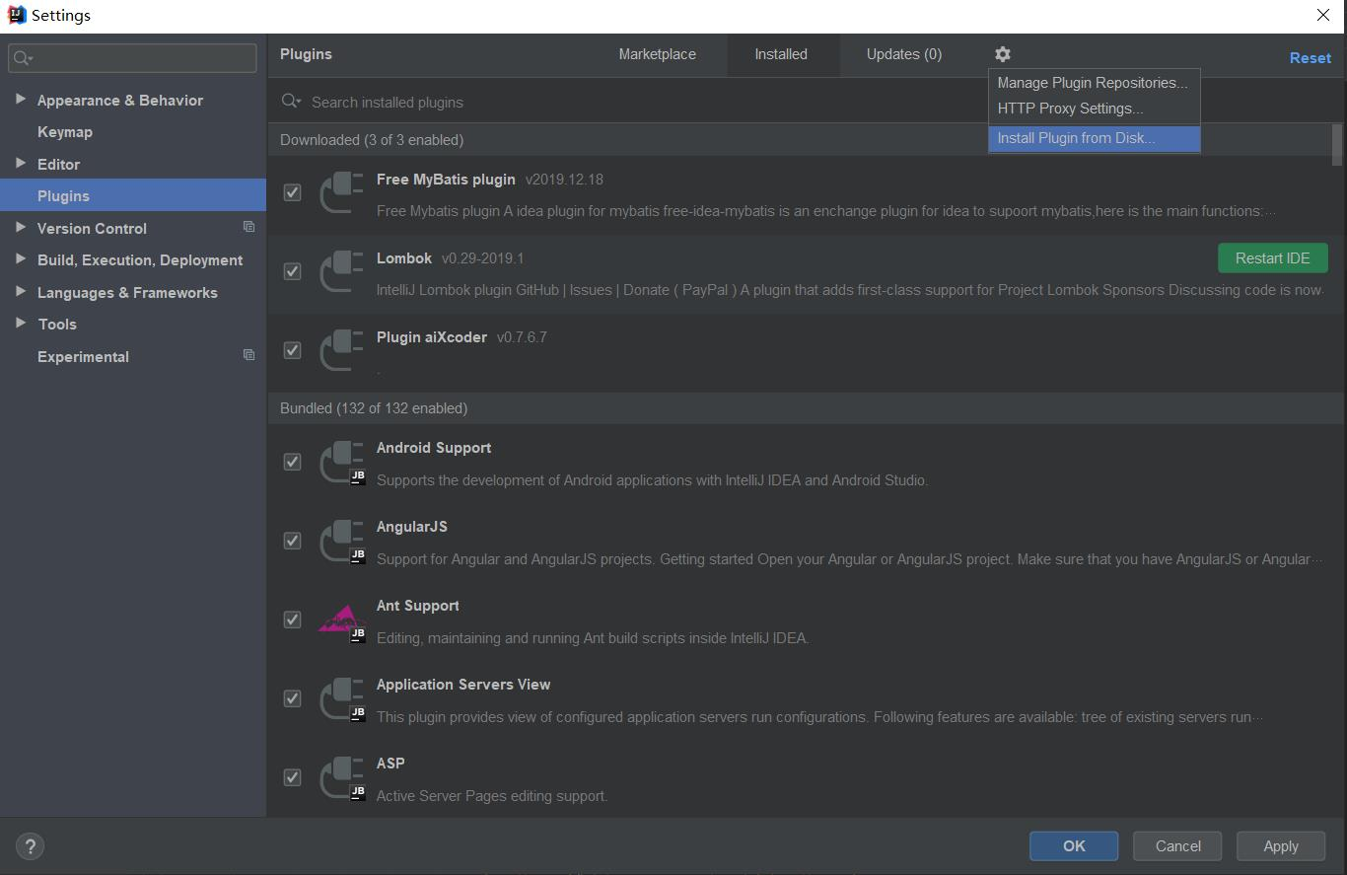The width and height of the screenshot is (1347, 875).
Task: Select Keymap in the settings tree
Action: coord(65,131)
